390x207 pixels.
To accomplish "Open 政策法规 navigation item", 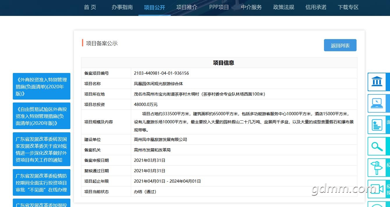I will [284, 8].
